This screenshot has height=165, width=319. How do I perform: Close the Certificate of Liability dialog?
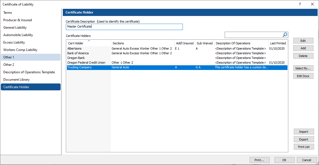pos(312,4)
